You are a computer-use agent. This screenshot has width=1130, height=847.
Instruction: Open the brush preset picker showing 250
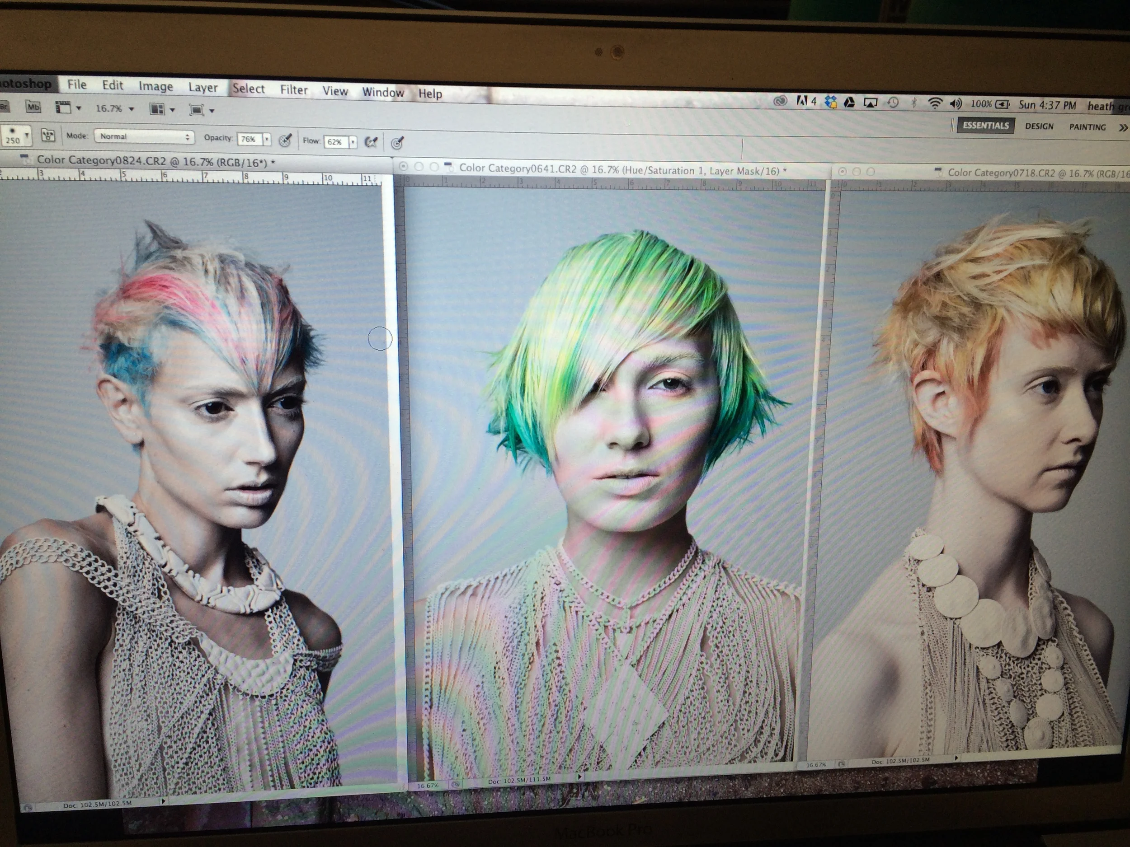coord(15,136)
